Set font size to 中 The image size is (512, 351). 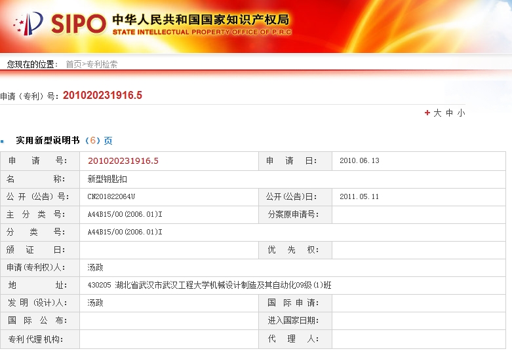click(x=449, y=113)
